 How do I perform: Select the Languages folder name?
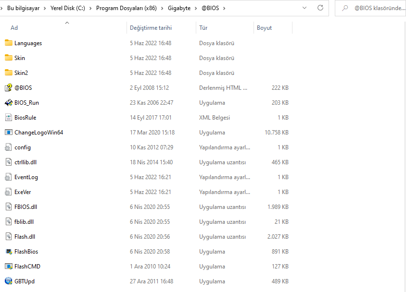click(28, 43)
